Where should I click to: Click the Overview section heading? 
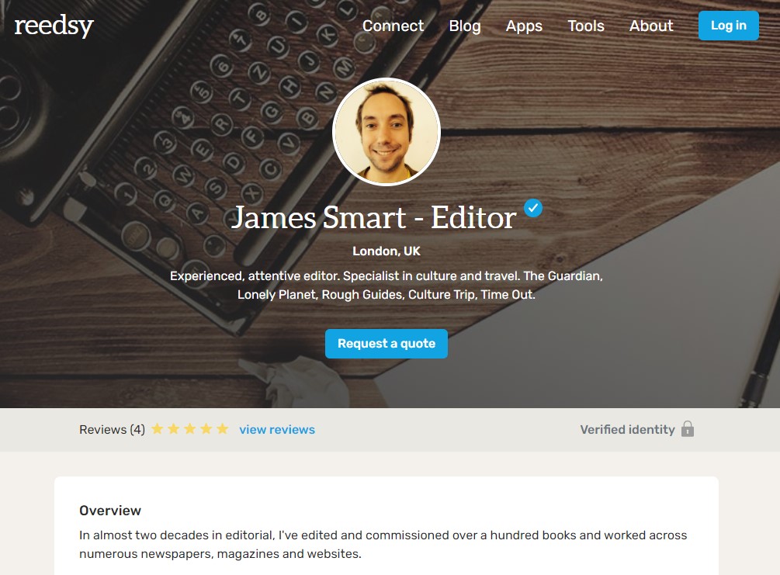point(110,511)
